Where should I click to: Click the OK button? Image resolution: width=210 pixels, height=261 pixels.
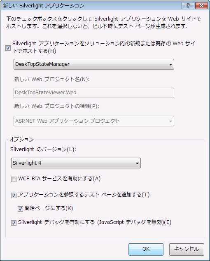pos(146,249)
